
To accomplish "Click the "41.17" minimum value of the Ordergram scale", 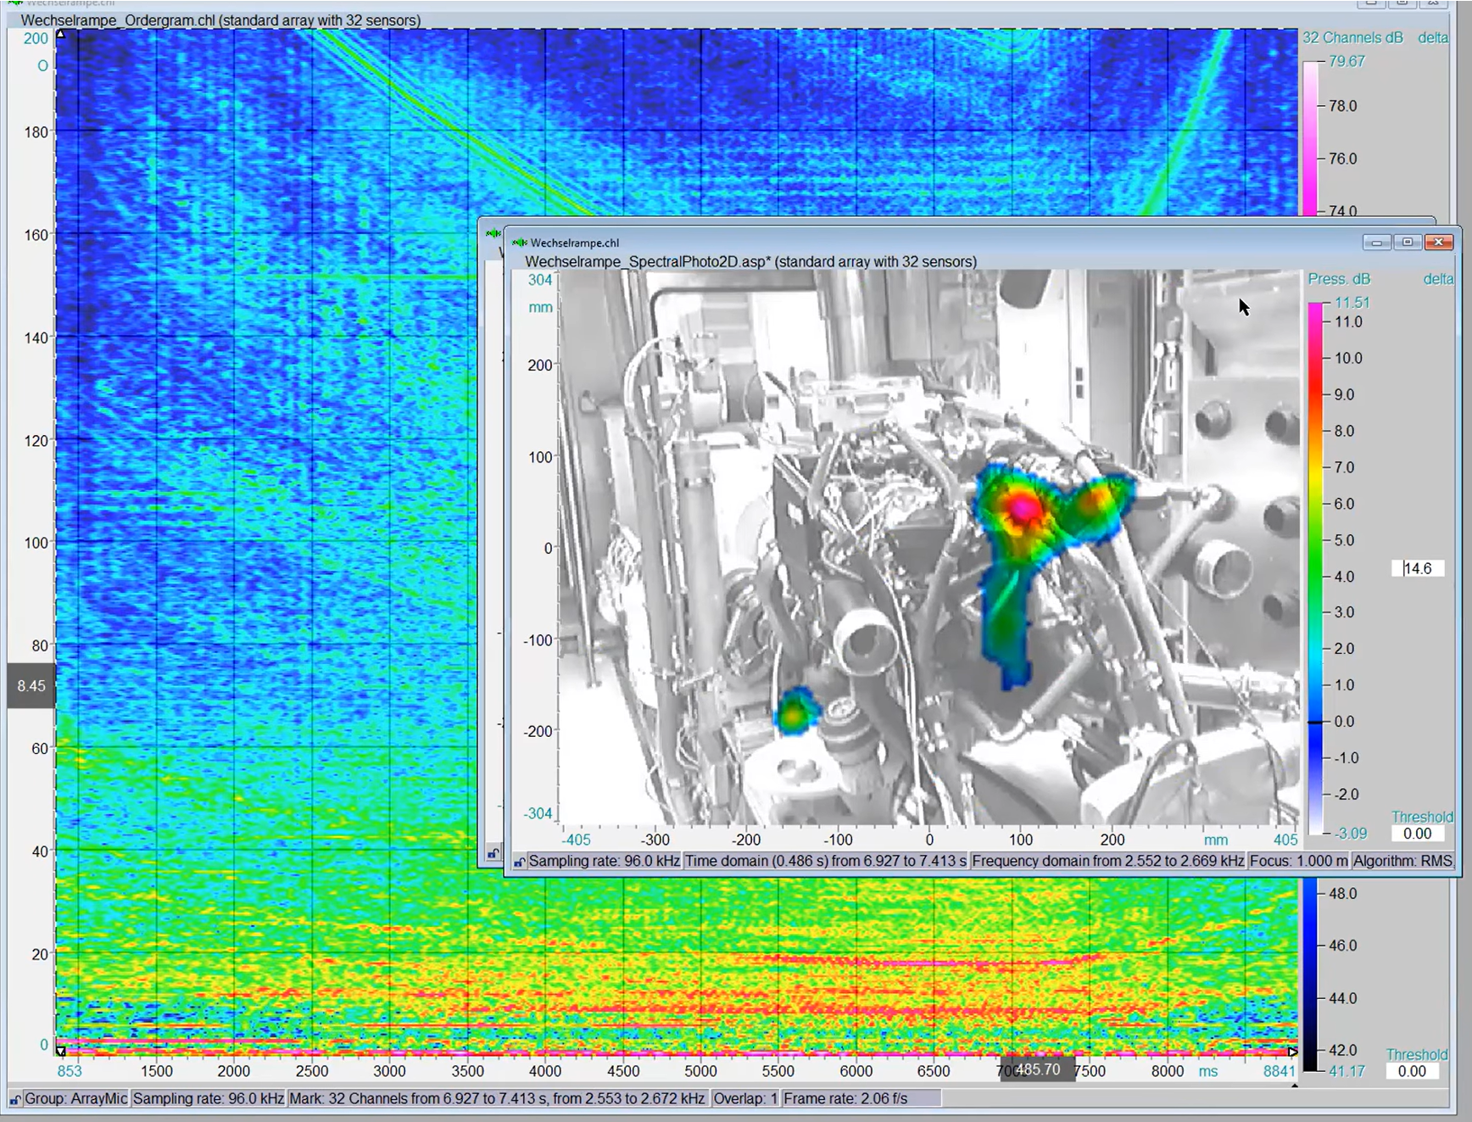I will point(1347,1072).
